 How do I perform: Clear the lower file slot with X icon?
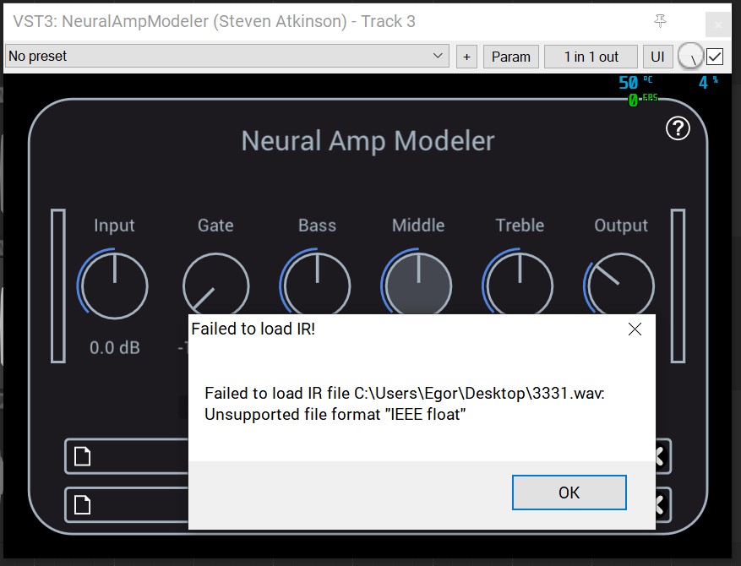[x=662, y=504]
